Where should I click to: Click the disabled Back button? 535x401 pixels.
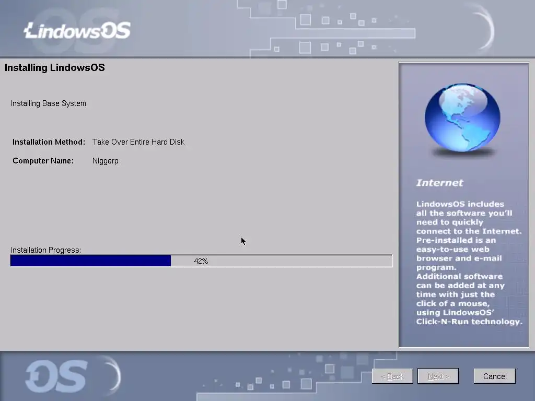[x=392, y=376]
